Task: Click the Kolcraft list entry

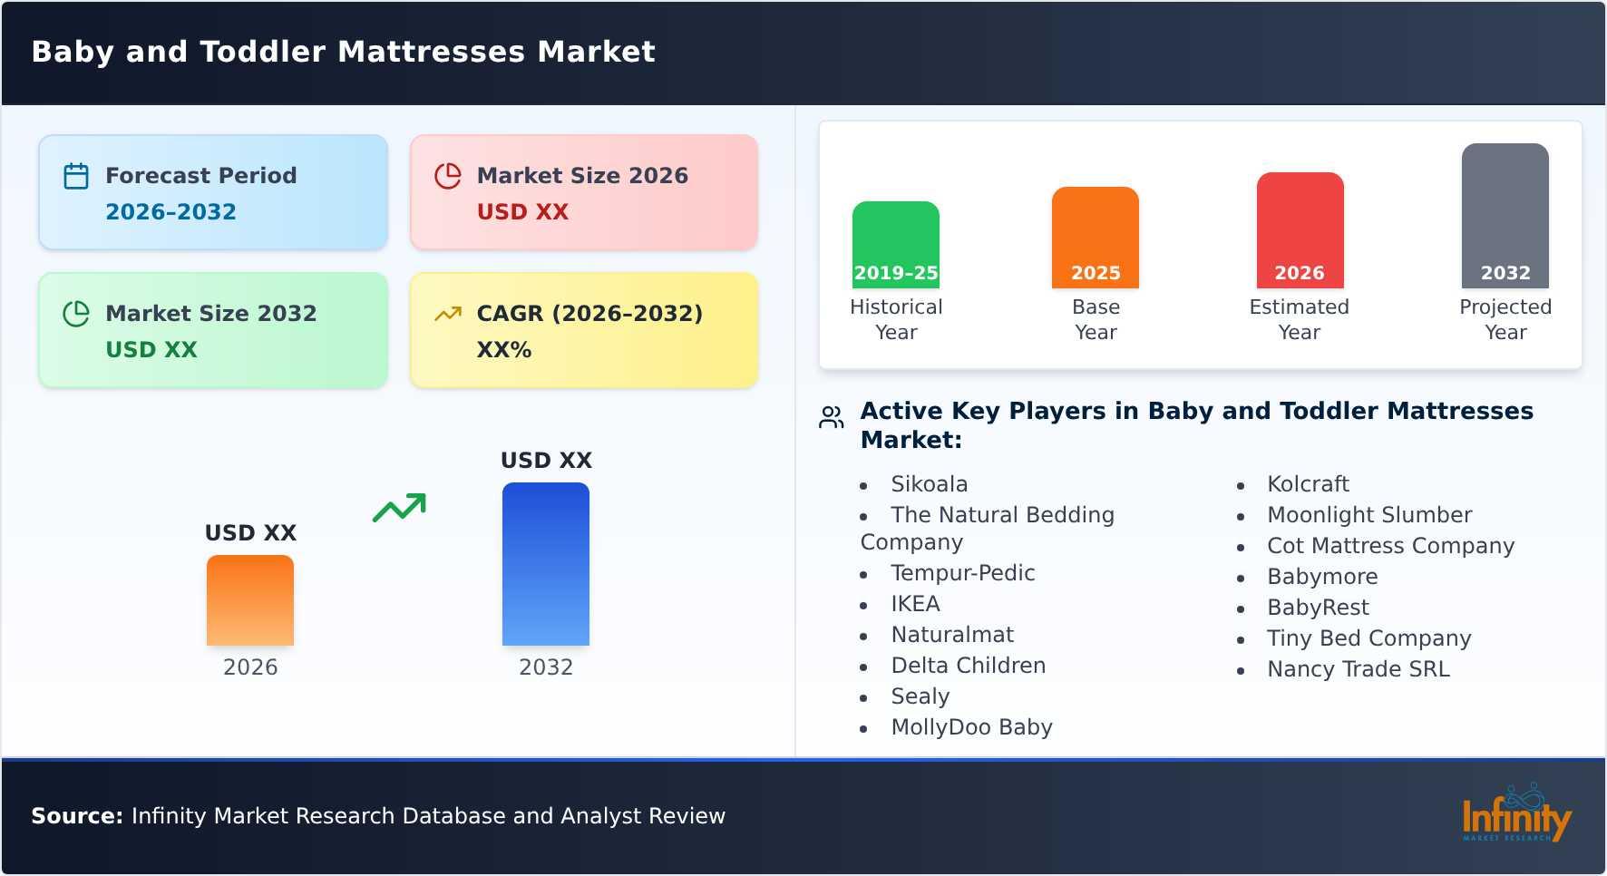Action: click(x=1309, y=484)
